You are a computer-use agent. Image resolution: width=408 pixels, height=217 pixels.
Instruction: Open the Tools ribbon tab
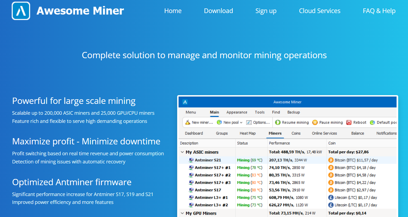[260, 112]
